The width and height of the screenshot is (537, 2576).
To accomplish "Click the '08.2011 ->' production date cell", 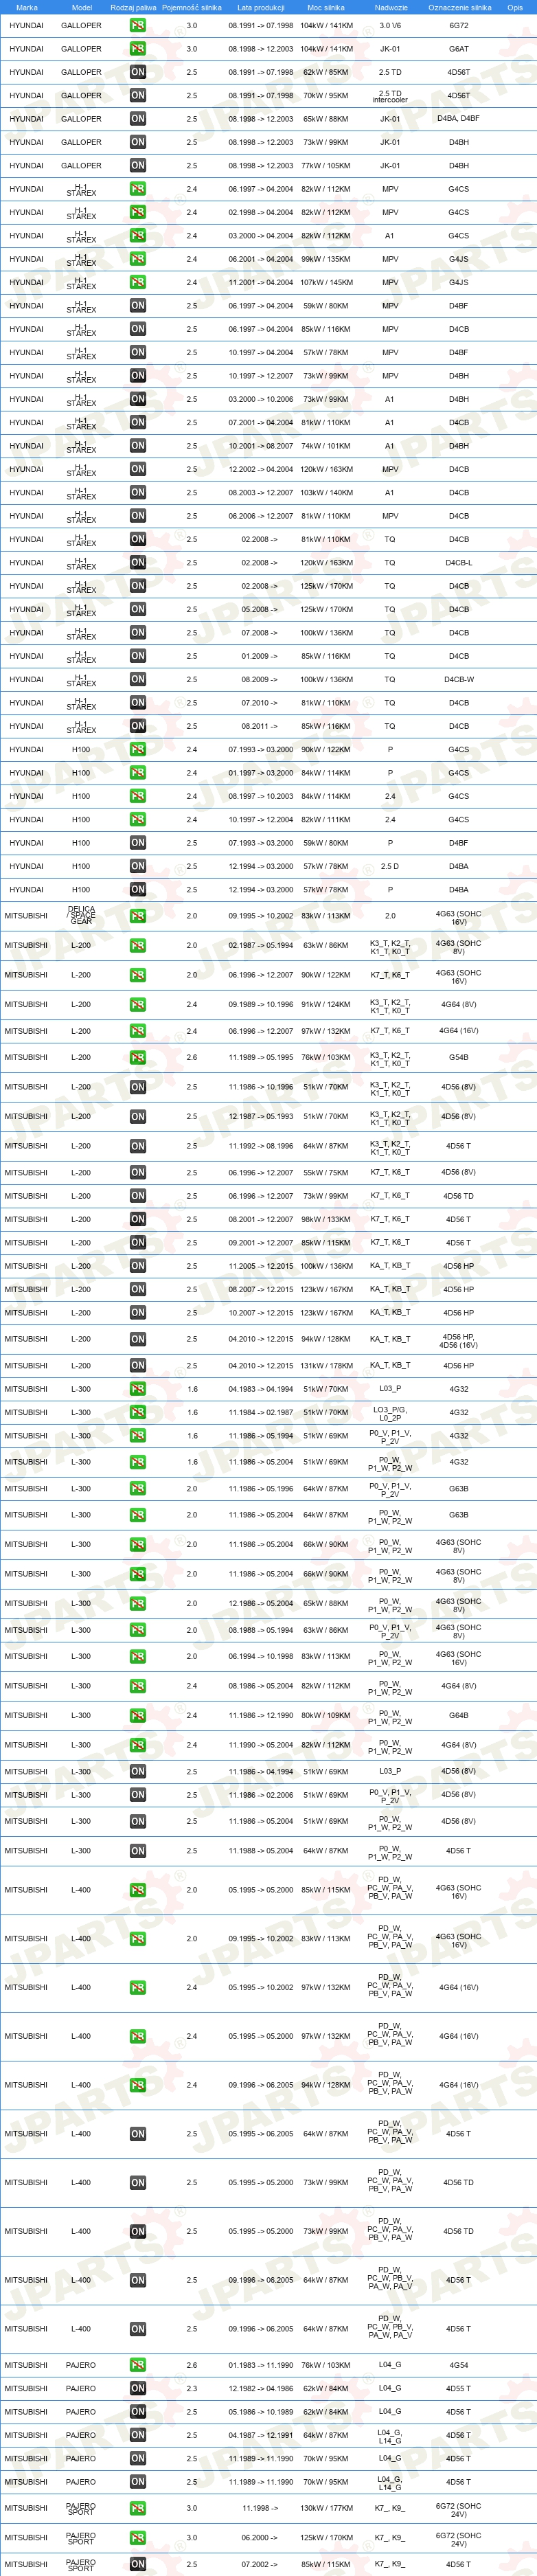I will tap(260, 727).
